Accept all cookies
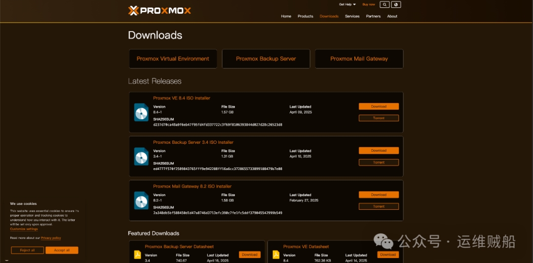This screenshot has height=263, width=533. [x=62, y=250]
